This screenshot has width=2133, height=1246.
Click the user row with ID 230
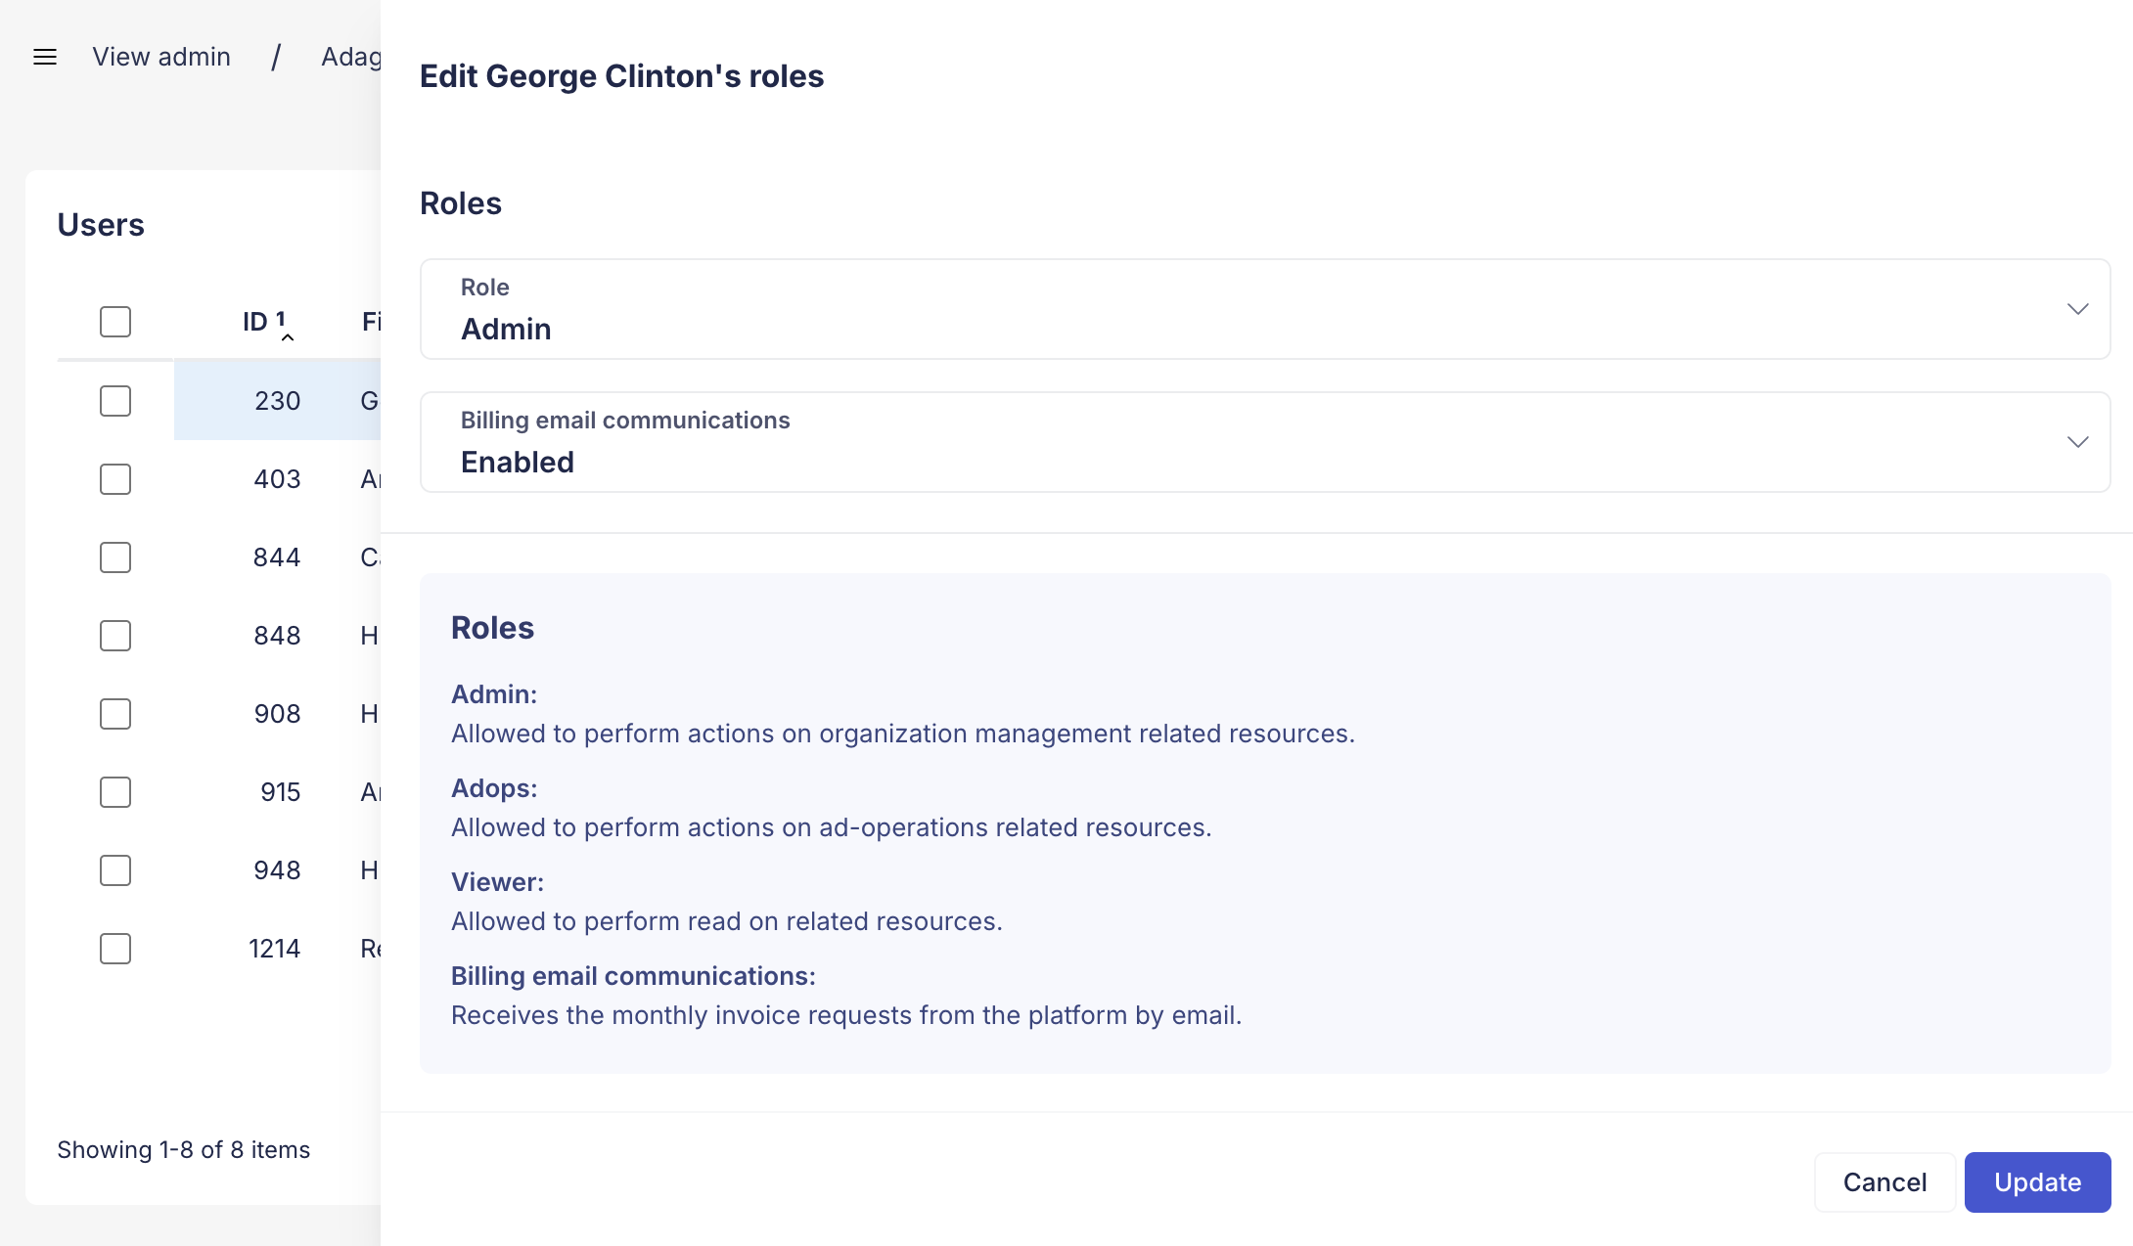click(278, 401)
